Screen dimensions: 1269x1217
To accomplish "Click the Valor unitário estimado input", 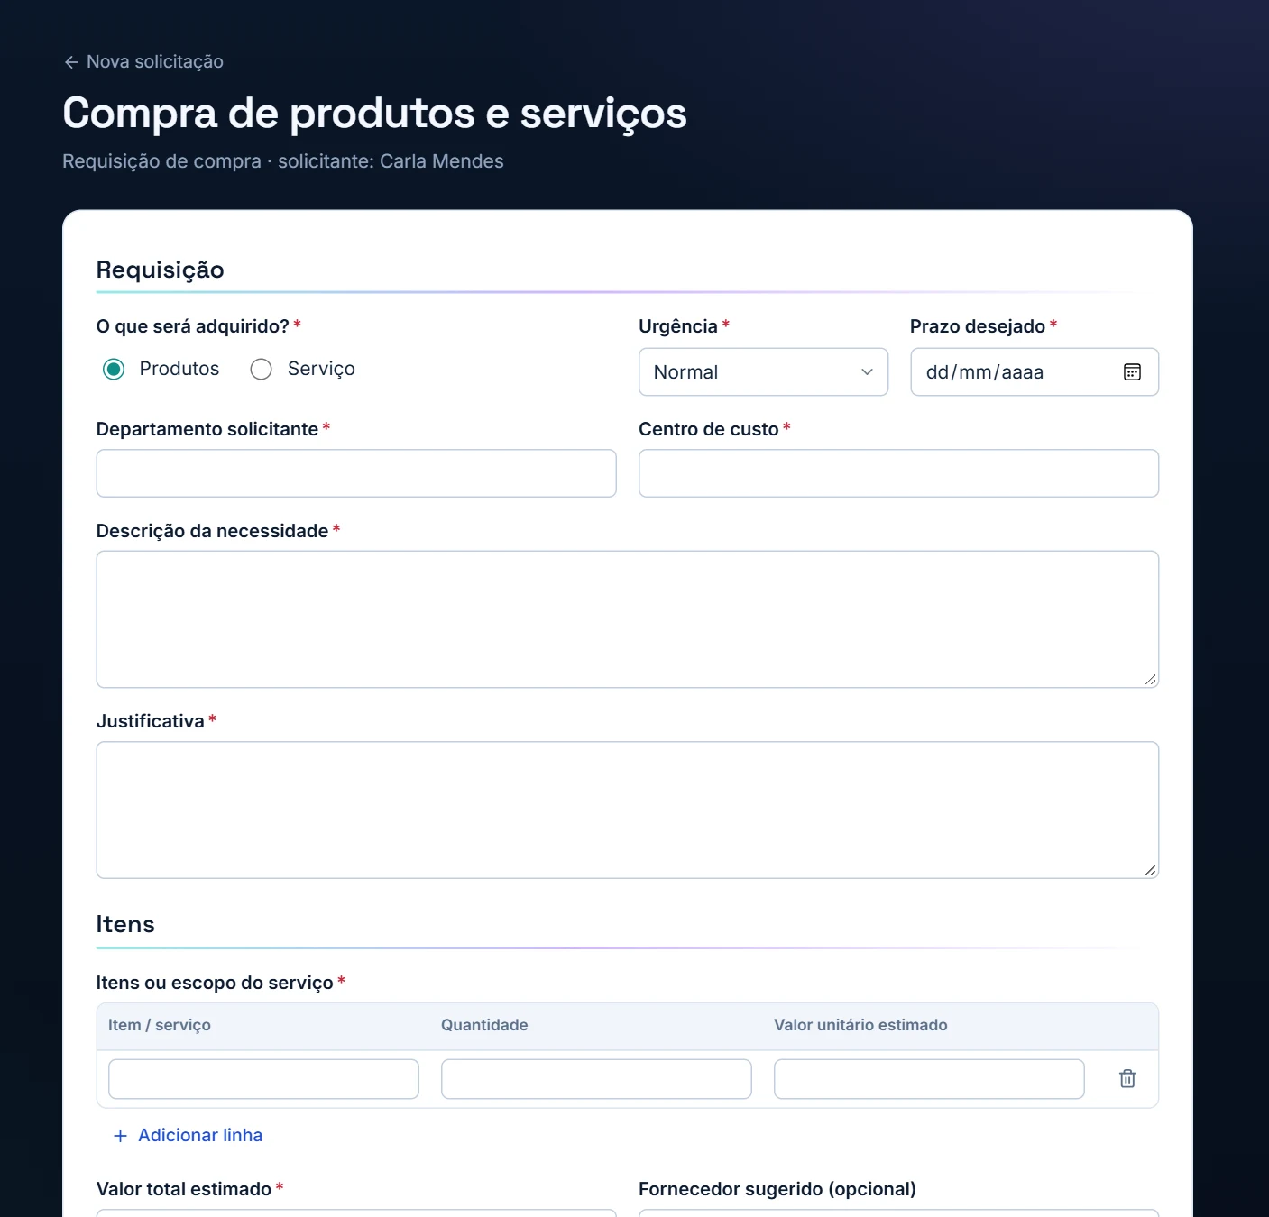I will coord(929,1079).
